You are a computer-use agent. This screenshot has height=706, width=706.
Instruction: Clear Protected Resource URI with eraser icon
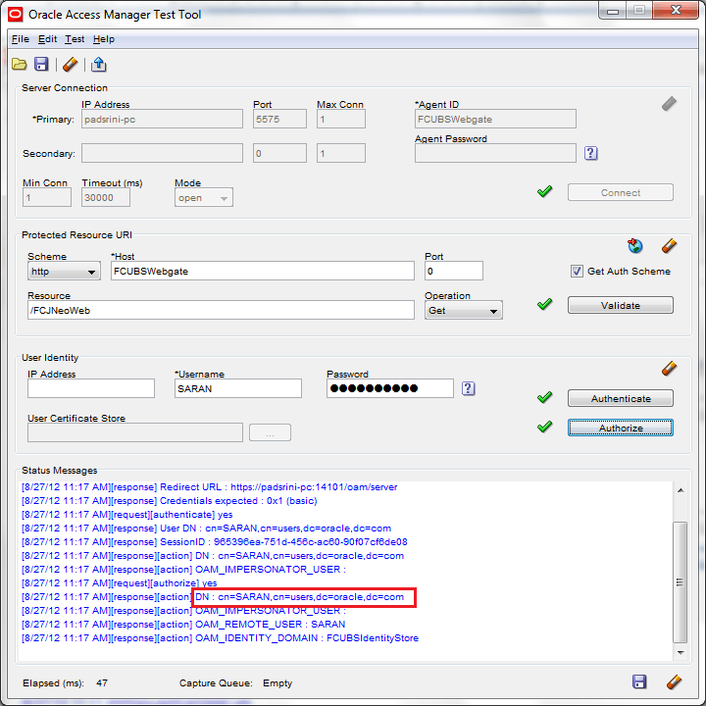[669, 246]
